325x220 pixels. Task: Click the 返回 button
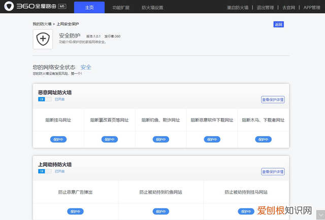point(279,24)
